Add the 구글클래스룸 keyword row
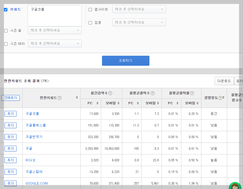 click(11, 125)
